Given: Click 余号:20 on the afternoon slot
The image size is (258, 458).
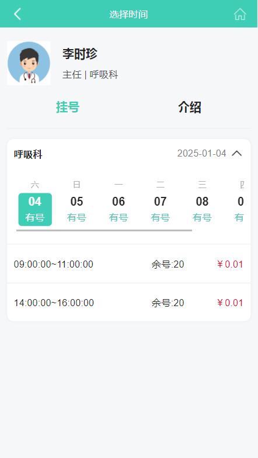Looking at the screenshot, I should tap(168, 303).
